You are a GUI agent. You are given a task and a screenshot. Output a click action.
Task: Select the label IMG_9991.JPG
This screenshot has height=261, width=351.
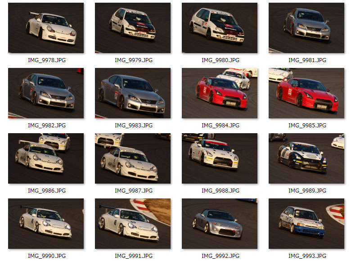(x=134, y=256)
